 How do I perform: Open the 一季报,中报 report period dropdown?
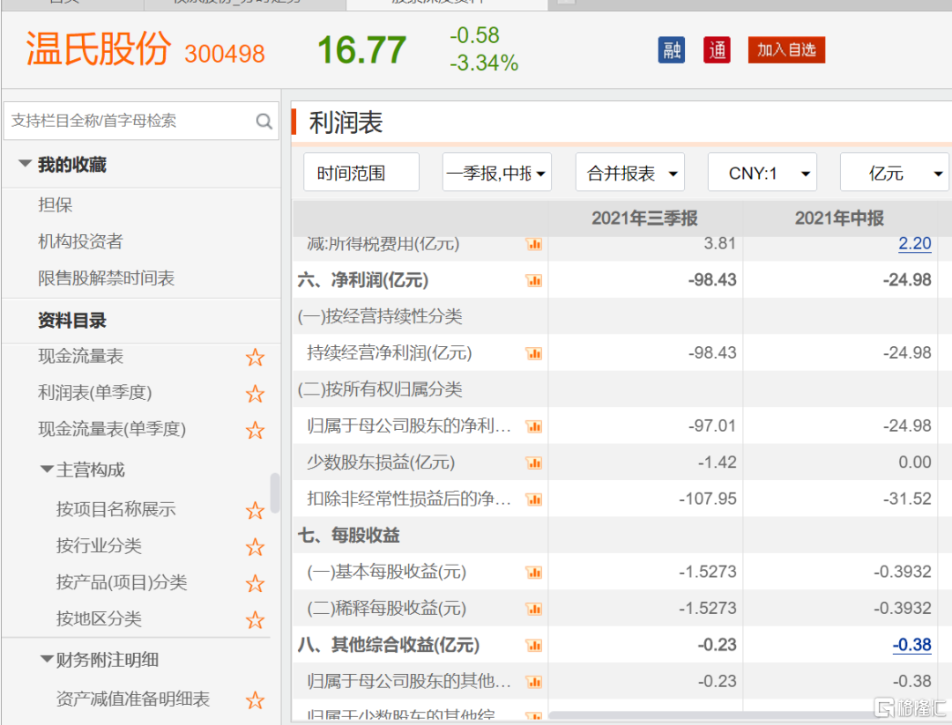click(496, 173)
